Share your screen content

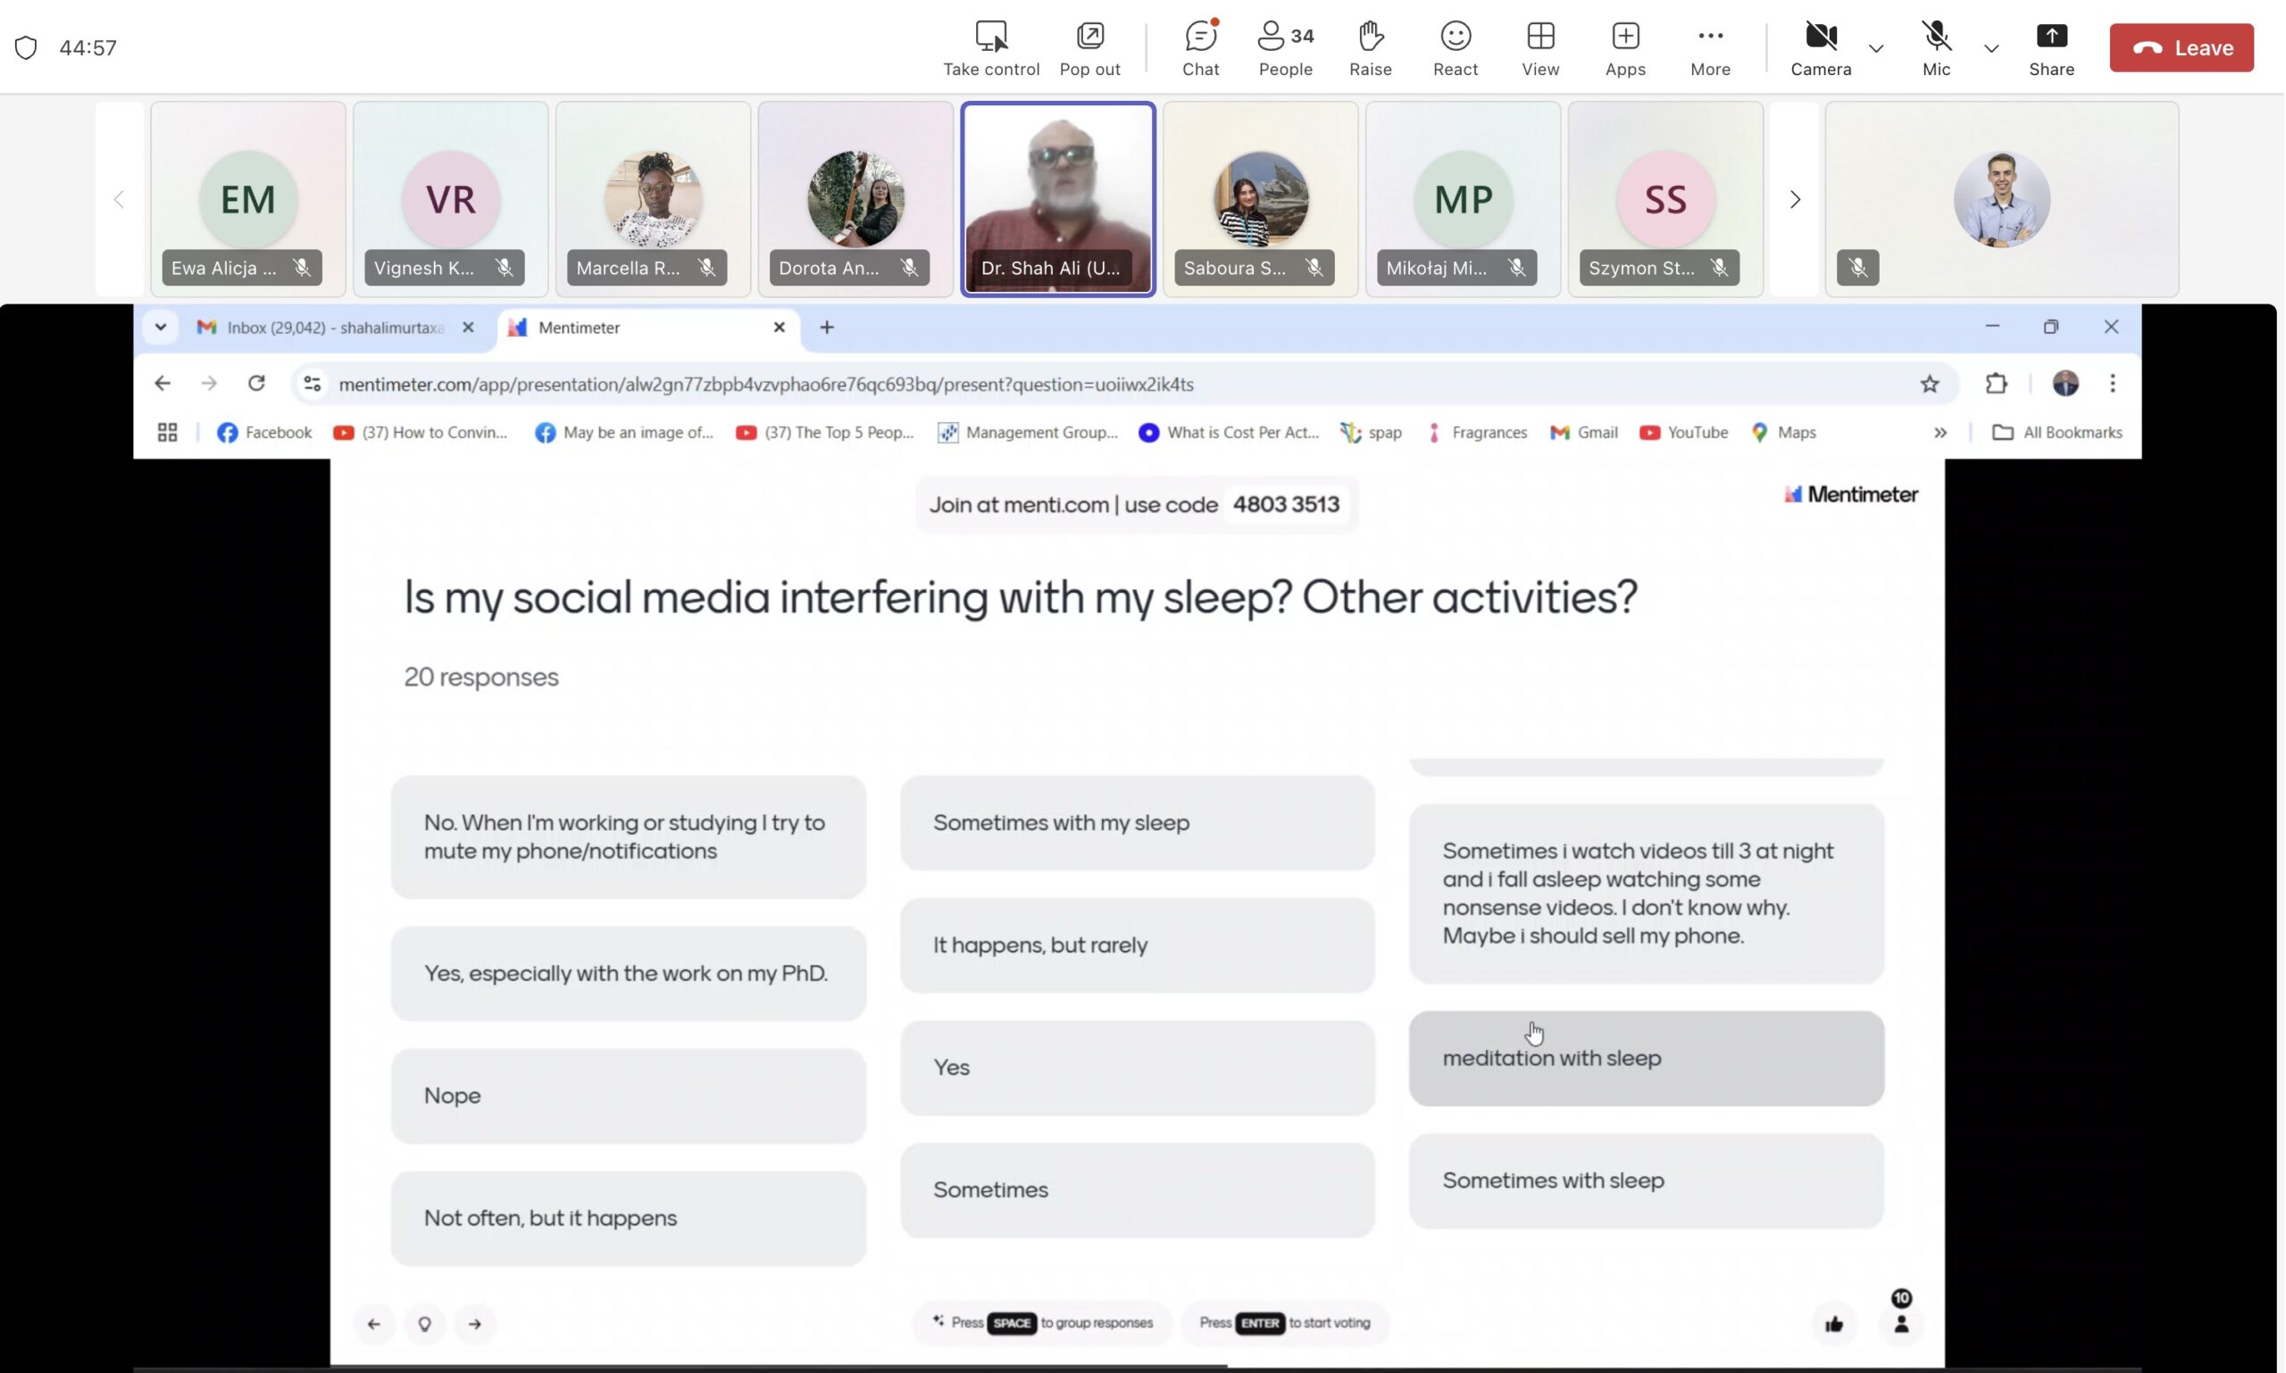(2051, 47)
